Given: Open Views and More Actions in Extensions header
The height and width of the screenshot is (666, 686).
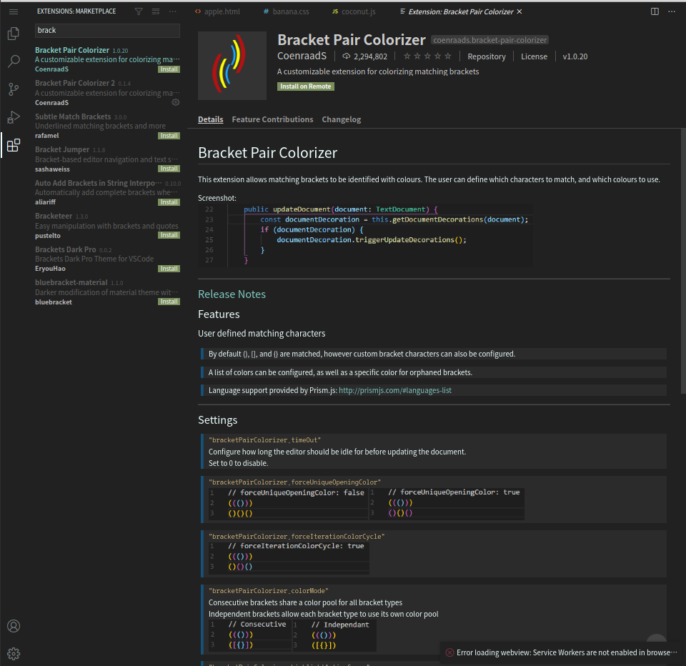Looking at the screenshot, I should pyautogui.click(x=173, y=11).
